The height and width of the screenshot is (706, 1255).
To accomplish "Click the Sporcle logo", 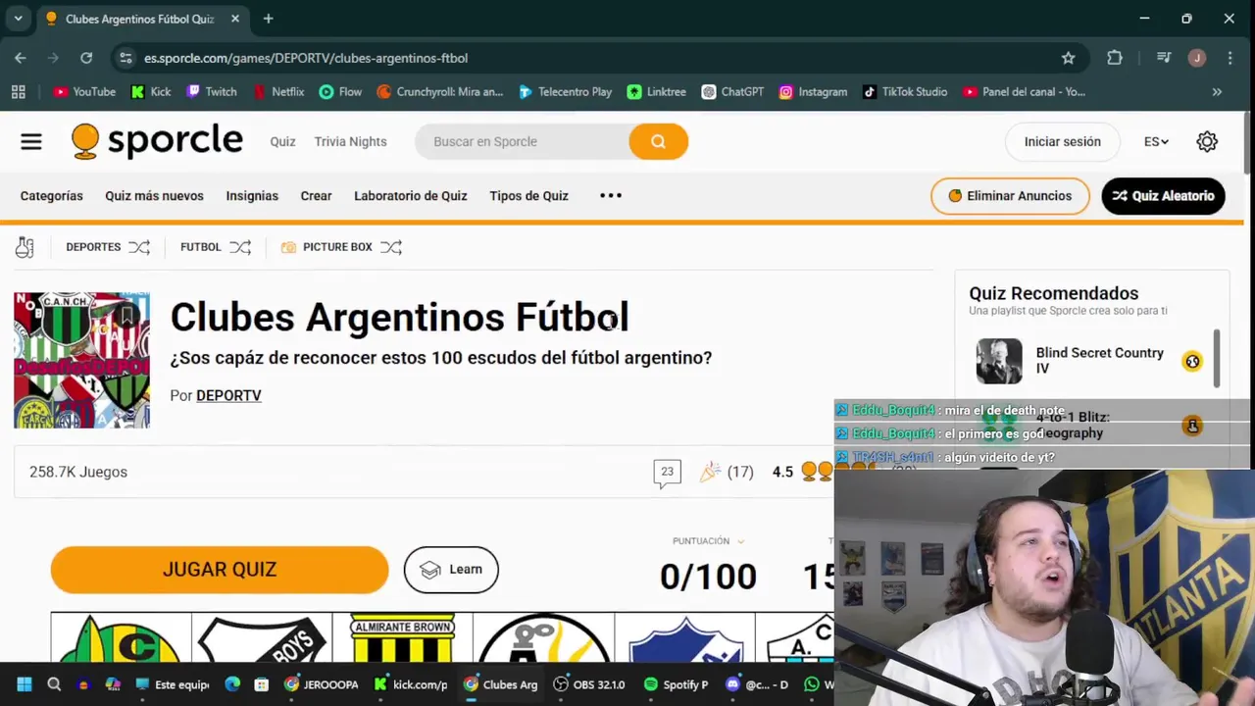I will (x=157, y=141).
